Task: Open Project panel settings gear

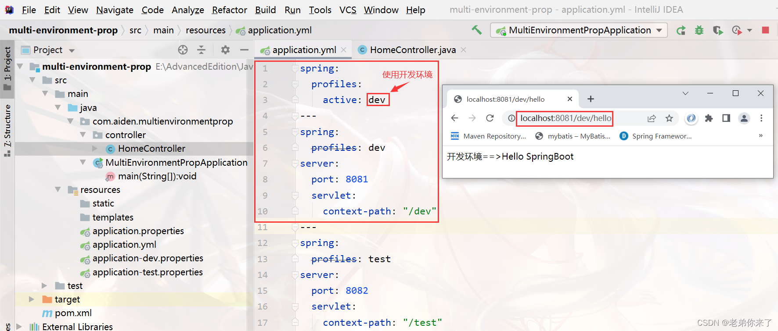Action: click(225, 50)
